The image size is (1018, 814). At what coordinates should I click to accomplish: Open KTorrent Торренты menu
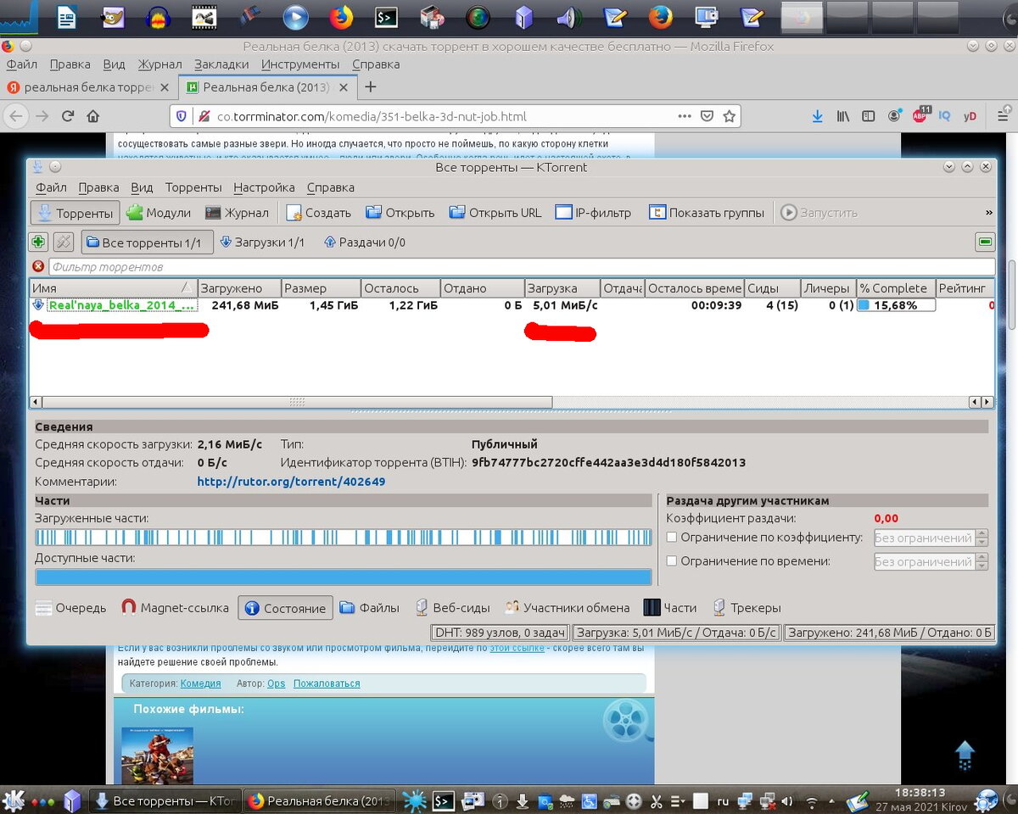[x=193, y=187]
